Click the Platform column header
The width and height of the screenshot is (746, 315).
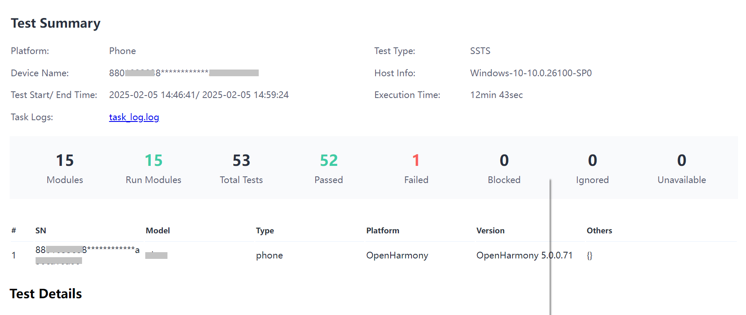coord(383,231)
